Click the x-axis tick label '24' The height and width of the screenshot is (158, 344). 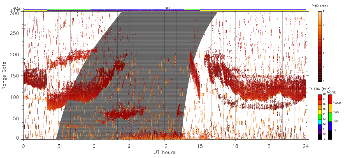click(x=306, y=146)
